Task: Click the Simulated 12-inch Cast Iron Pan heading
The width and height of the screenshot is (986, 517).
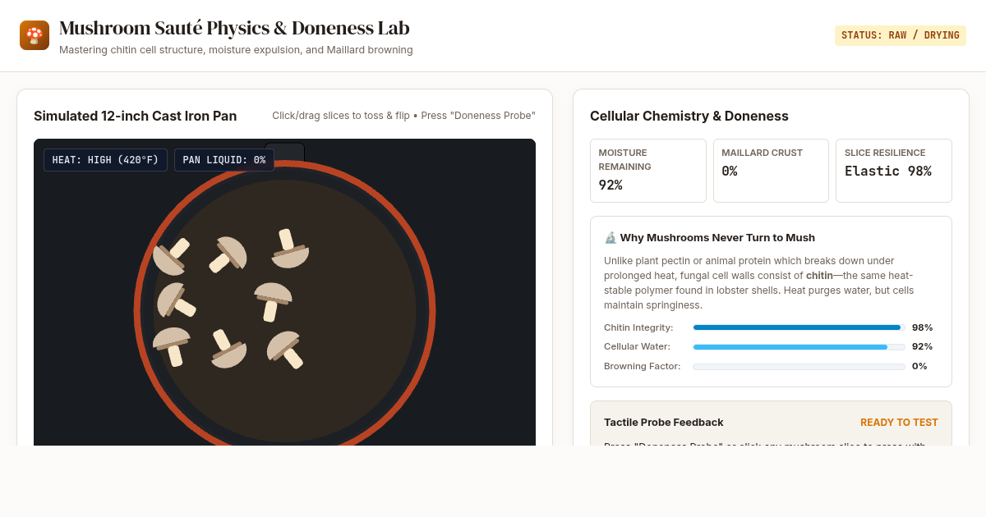Action: coord(136,117)
